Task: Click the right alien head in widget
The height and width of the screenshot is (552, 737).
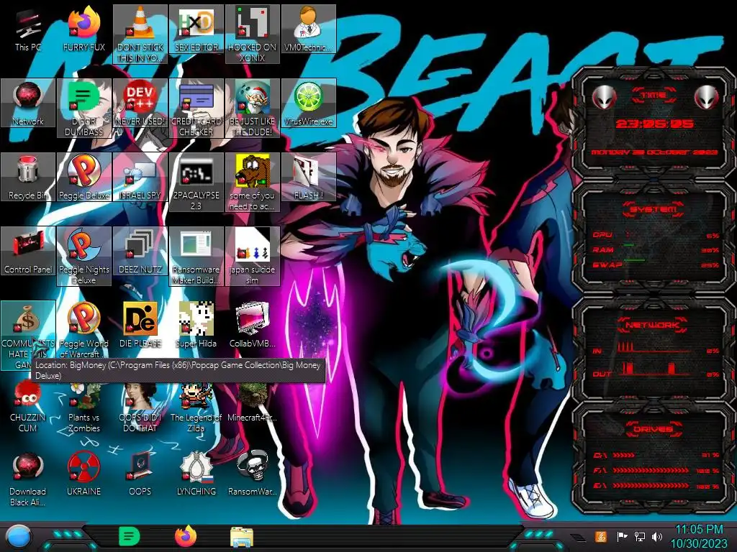Action: coord(707,98)
